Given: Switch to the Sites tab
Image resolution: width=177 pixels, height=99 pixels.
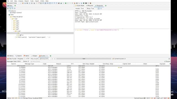Looking at the screenshot, I should coord(10,5).
